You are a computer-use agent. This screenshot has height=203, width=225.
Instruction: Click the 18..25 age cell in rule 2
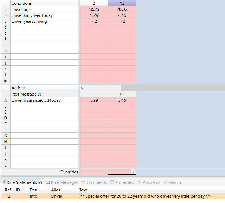pos(94,10)
